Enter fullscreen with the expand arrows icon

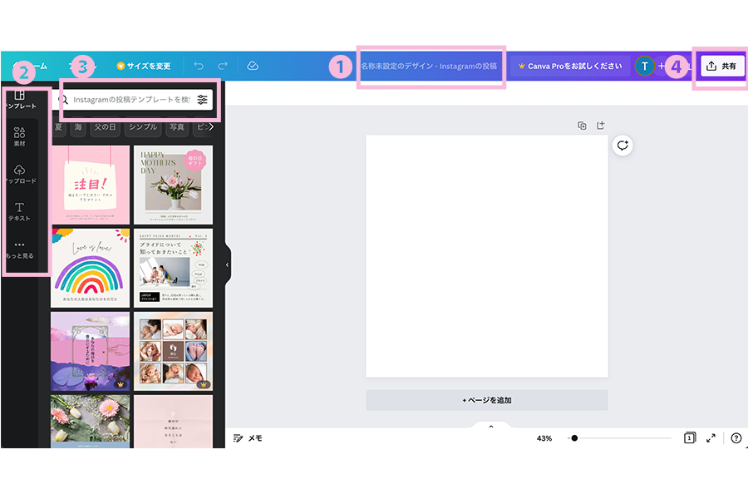tap(711, 438)
